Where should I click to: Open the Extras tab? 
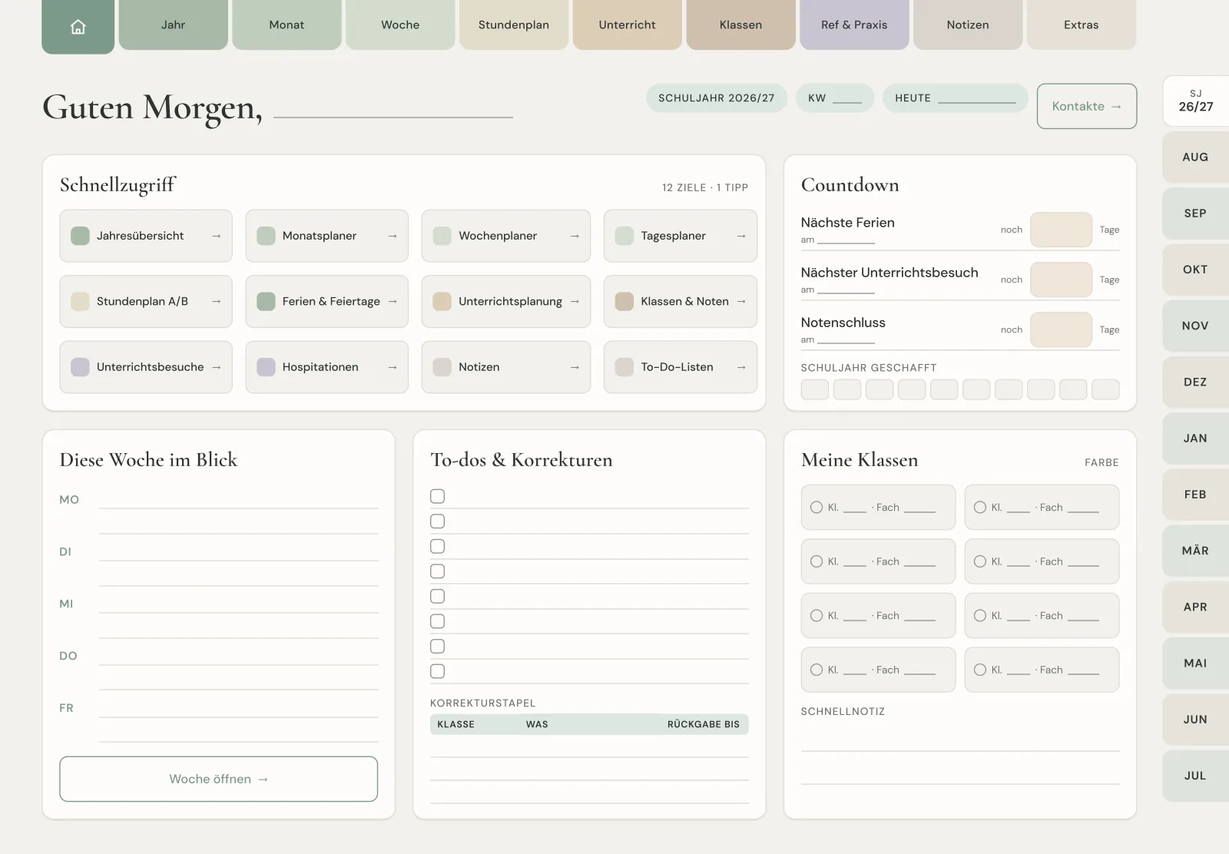1082,25
